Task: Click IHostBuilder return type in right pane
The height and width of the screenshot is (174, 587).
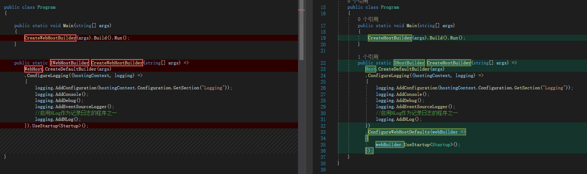Action: (409, 63)
